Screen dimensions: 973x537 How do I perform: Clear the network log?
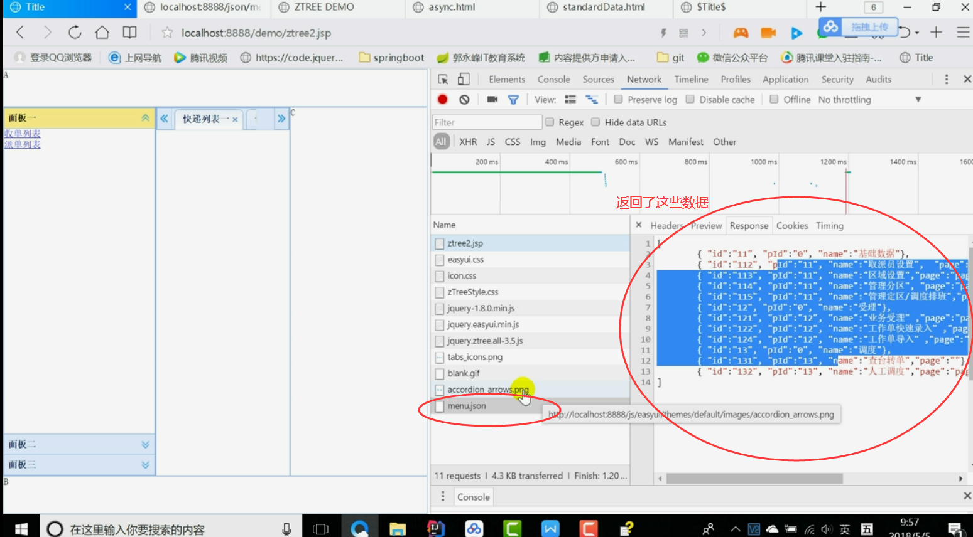click(464, 99)
